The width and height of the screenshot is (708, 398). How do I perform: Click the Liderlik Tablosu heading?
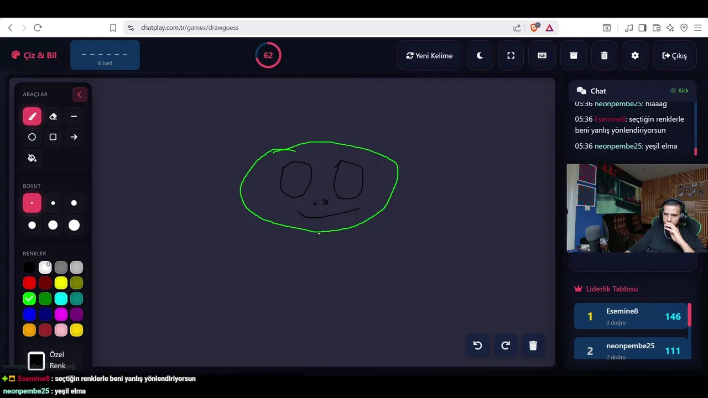pos(606,289)
